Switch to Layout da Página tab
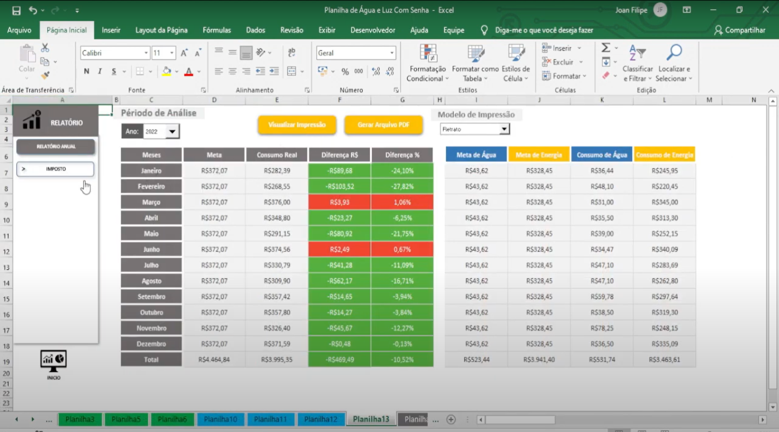Image resolution: width=779 pixels, height=432 pixels. 161,30
